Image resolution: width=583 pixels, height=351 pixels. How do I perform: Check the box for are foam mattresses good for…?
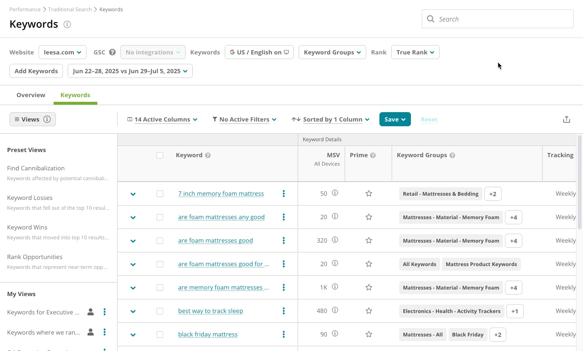(160, 264)
